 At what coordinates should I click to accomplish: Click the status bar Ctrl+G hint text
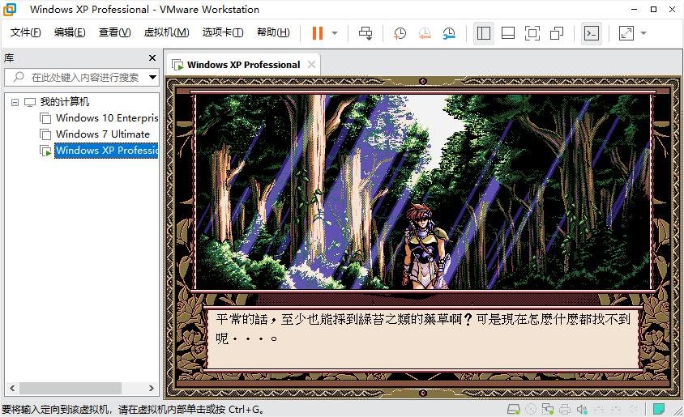133,410
